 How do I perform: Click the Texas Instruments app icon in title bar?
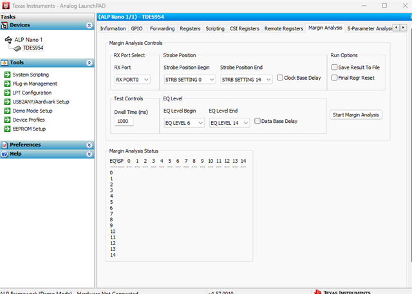click(6, 6)
